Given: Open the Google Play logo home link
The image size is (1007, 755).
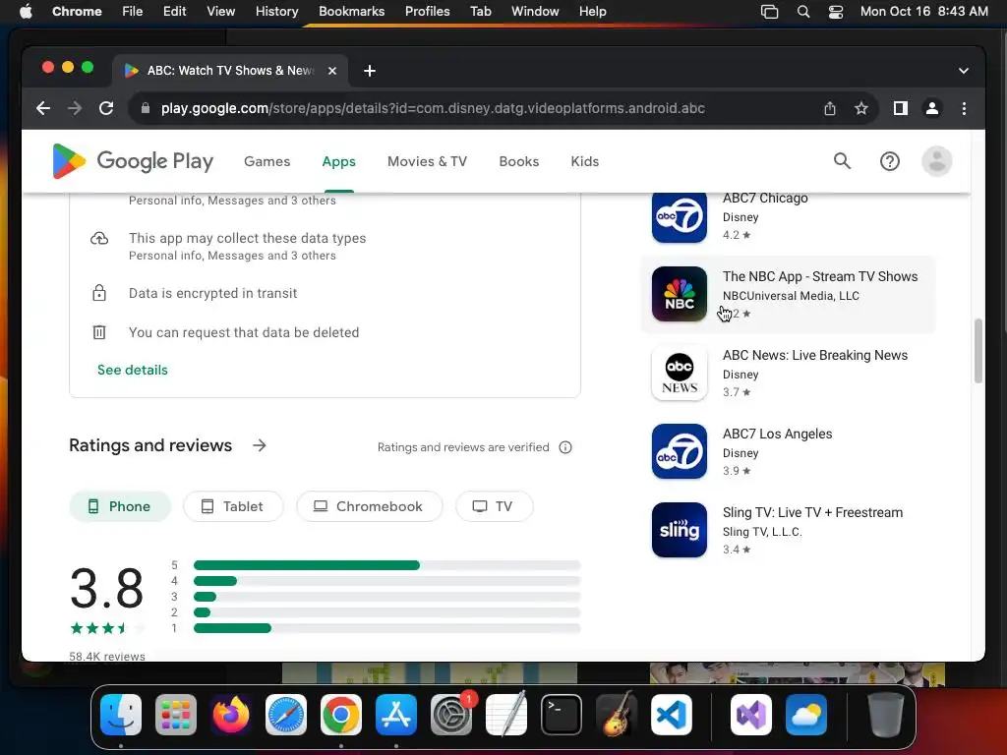Looking at the screenshot, I should [133, 161].
